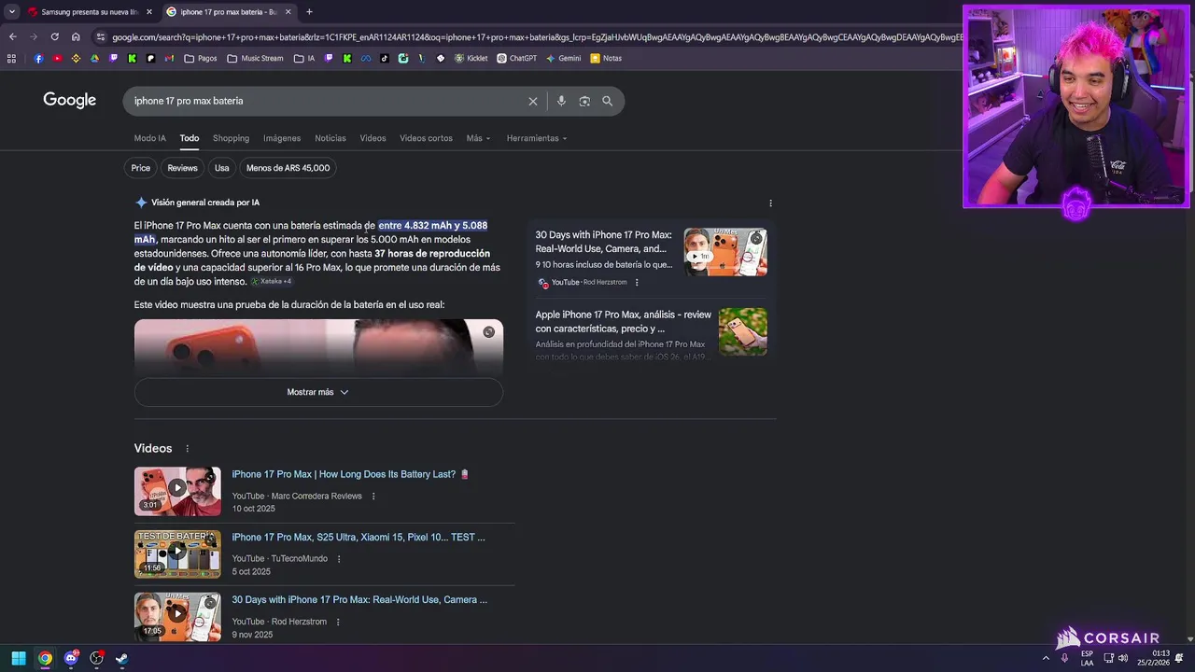The width and height of the screenshot is (1195, 672).
Task: Open 'S25 Ultra, Xiaomi 15, Pixel 10' video link
Action: 358,537
